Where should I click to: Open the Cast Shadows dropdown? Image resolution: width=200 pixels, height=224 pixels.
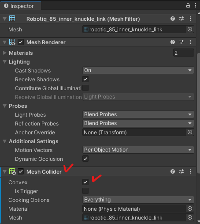pos(138,70)
